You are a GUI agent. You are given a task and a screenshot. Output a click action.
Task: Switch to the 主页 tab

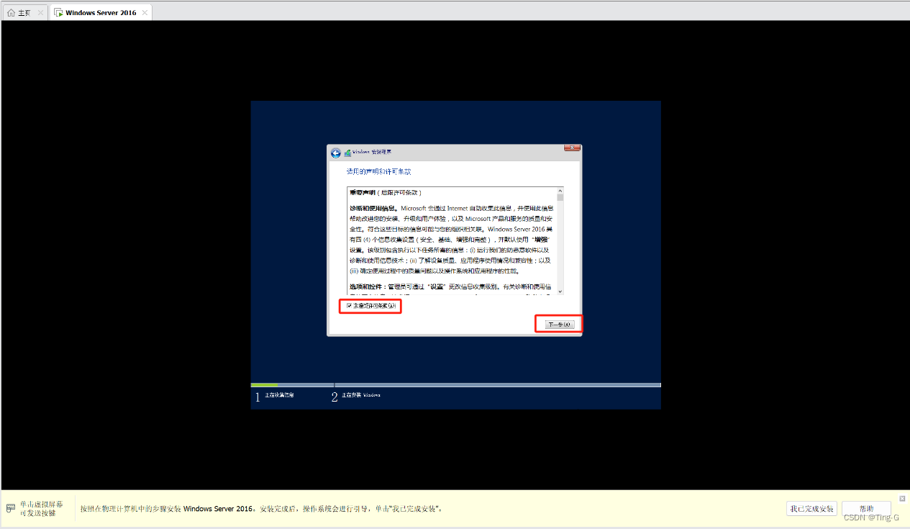point(24,13)
